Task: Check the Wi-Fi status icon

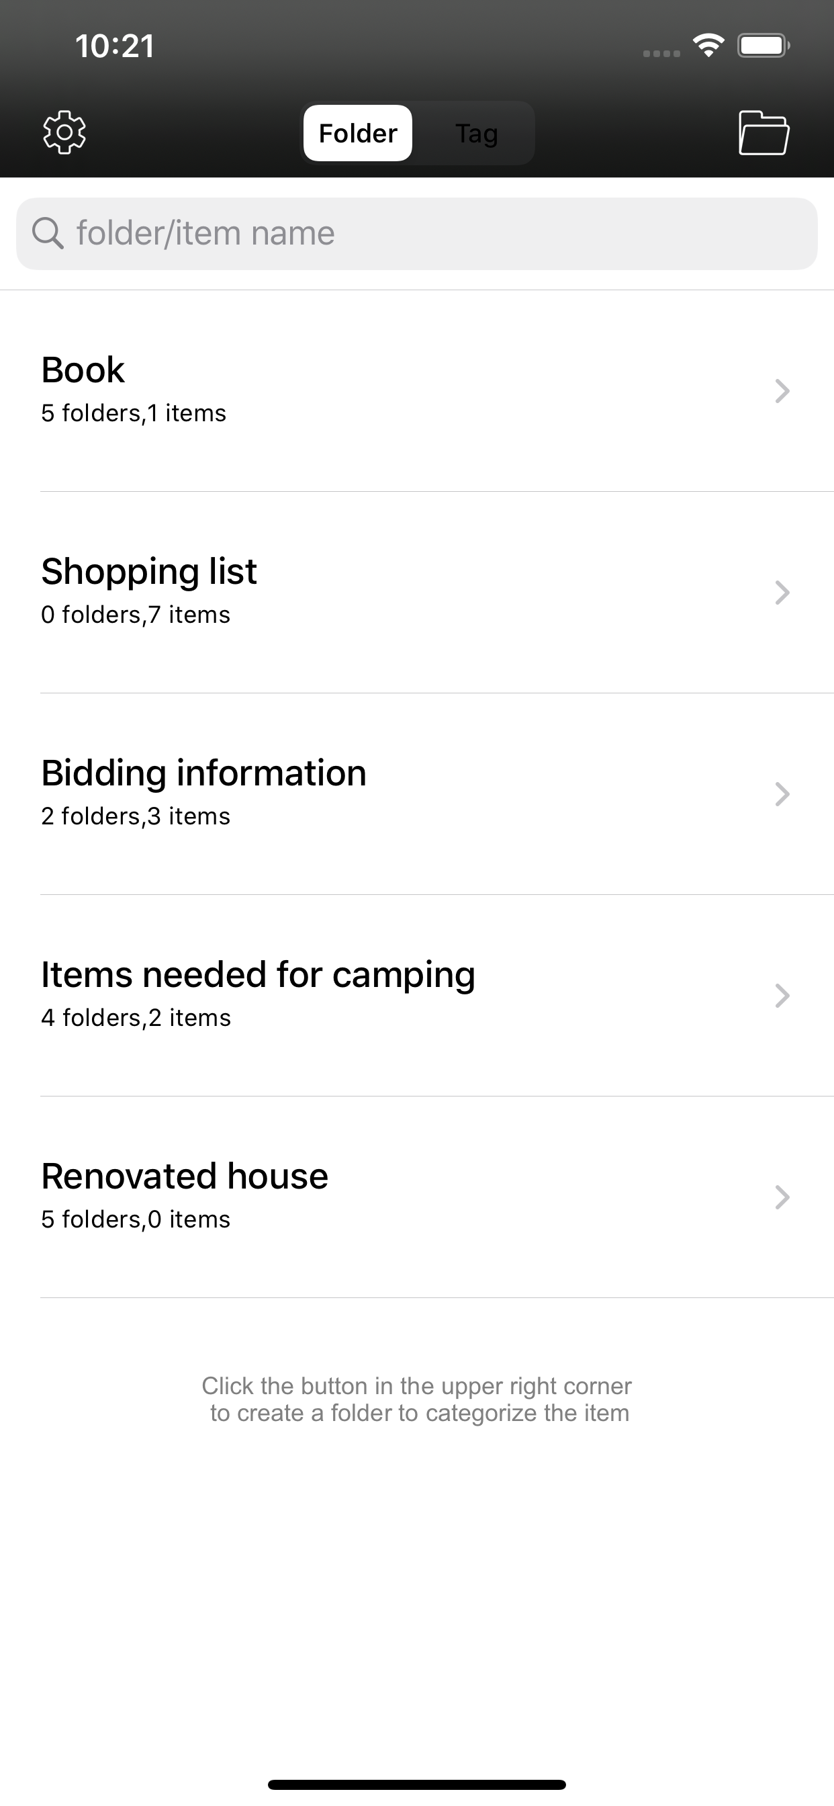Action: pos(708,46)
